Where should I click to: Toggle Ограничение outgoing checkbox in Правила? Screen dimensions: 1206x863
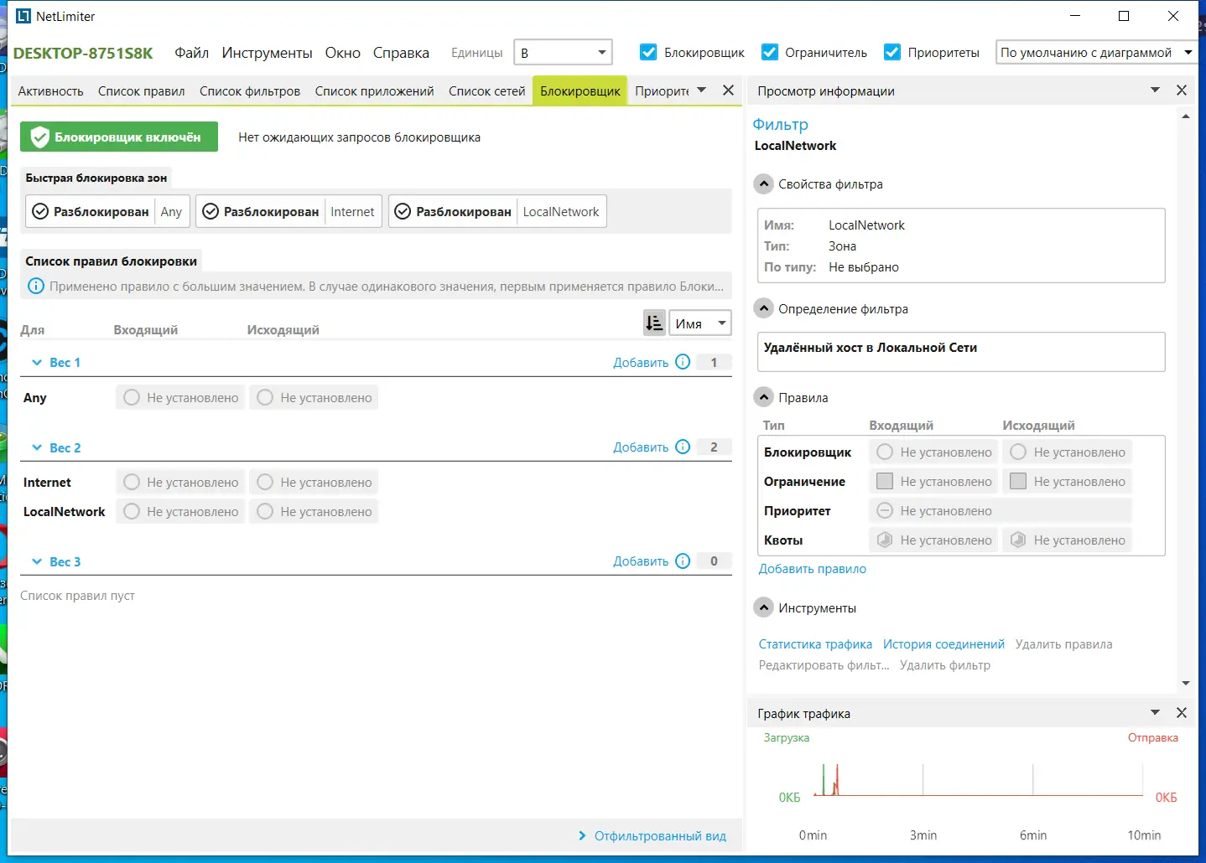pos(1017,481)
